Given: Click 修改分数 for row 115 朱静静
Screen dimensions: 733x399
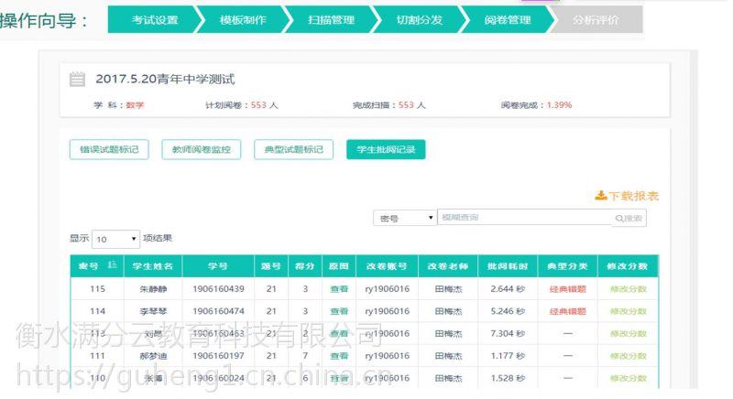Looking at the screenshot, I should 629,289.
